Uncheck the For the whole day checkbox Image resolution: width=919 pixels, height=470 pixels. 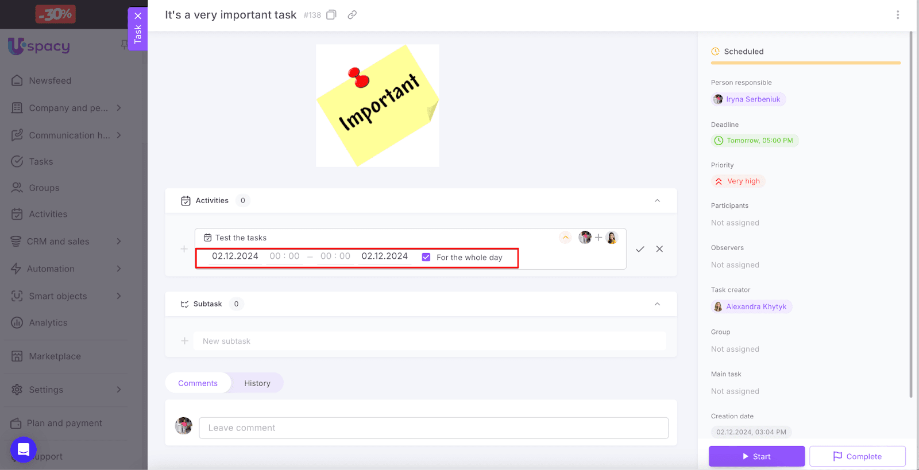tap(426, 257)
